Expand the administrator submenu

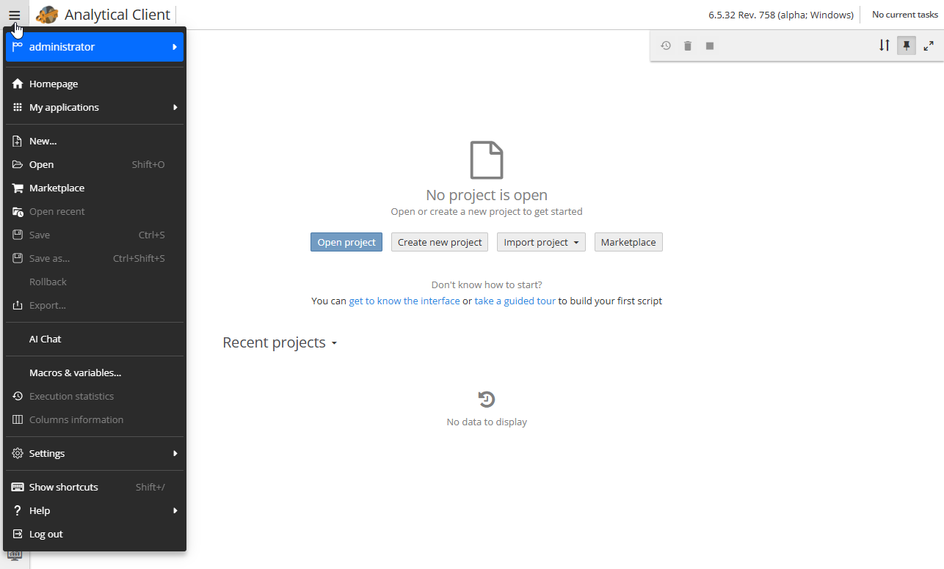point(94,47)
